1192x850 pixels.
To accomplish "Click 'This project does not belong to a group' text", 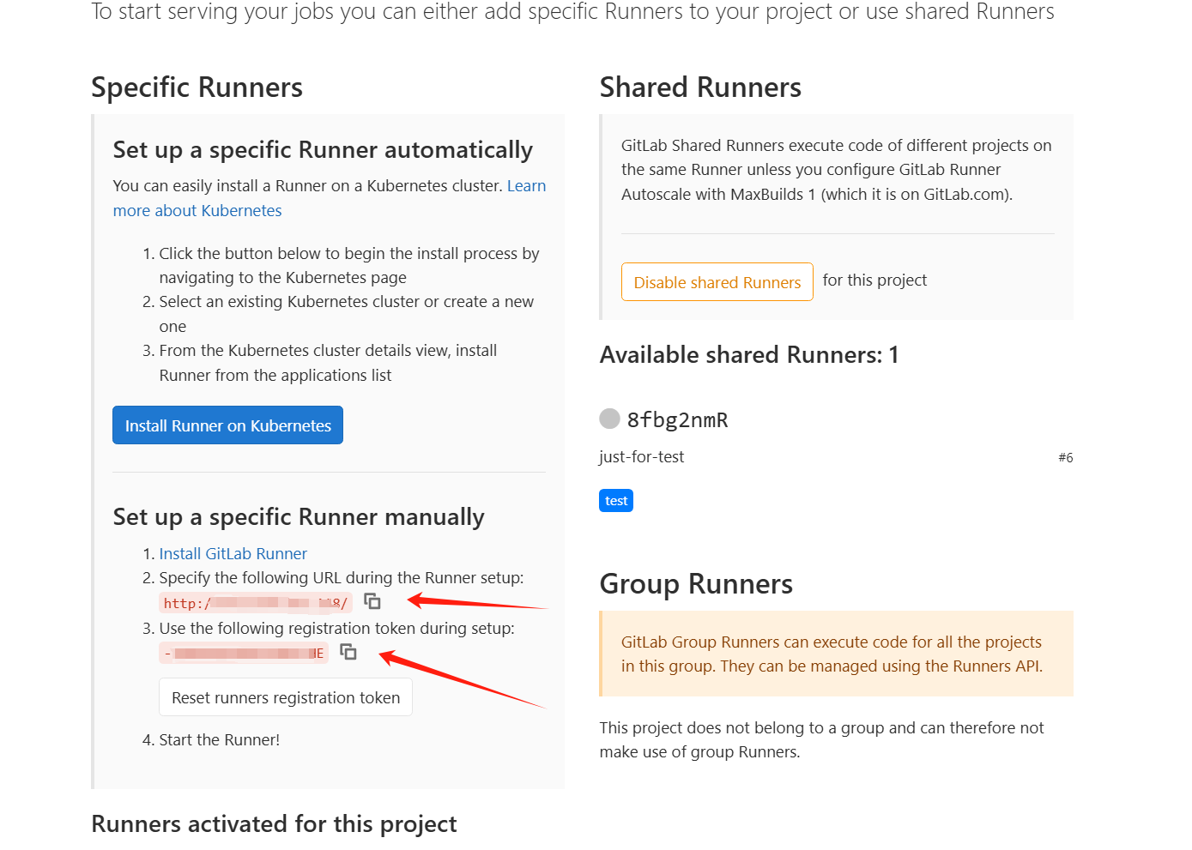I will [821, 740].
